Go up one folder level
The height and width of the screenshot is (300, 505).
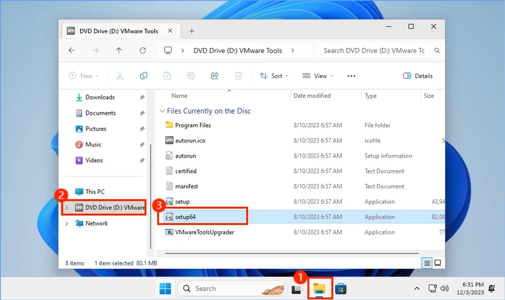[119, 50]
